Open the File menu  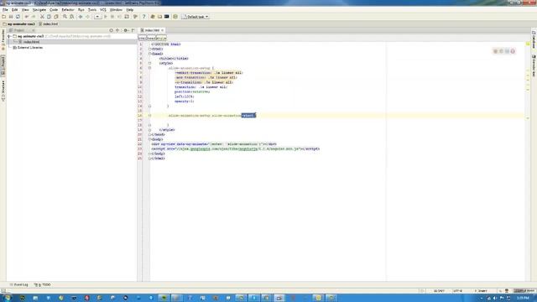[x=5, y=10]
